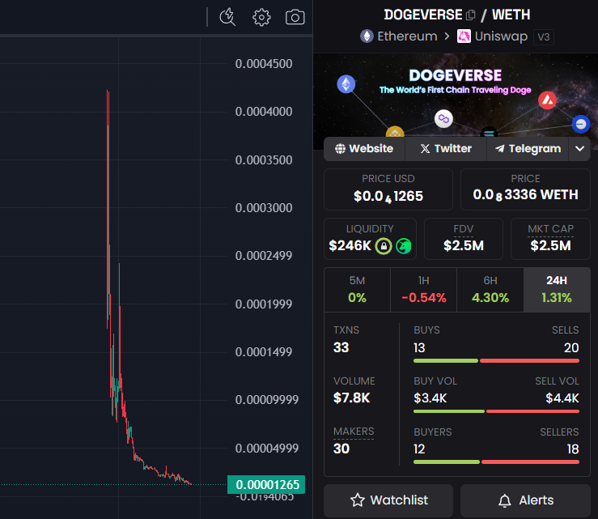Click the Uniswap DEX link
Image resolution: width=598 pixels, height=519 pixels.
point(501,36)
